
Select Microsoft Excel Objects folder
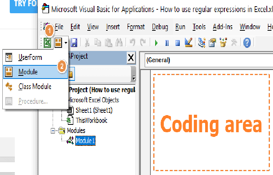tap(93, 100)
